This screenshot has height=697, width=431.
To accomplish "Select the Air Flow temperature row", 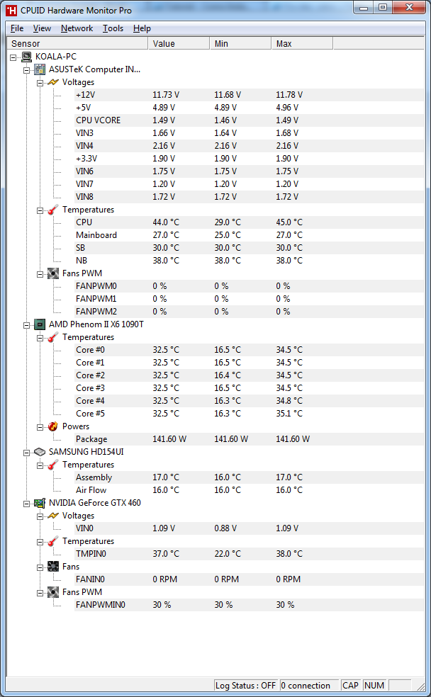I will click(249, 490).
